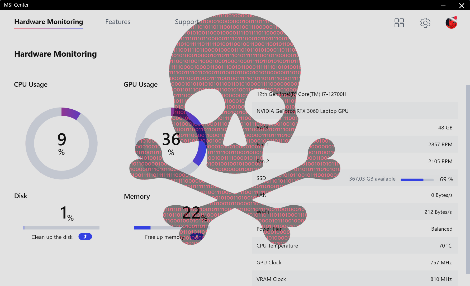470x286 pixels.
Task: Click the GPU Usage gauge showing 36%
Action: pyautogui.click(x=171, y=143)
